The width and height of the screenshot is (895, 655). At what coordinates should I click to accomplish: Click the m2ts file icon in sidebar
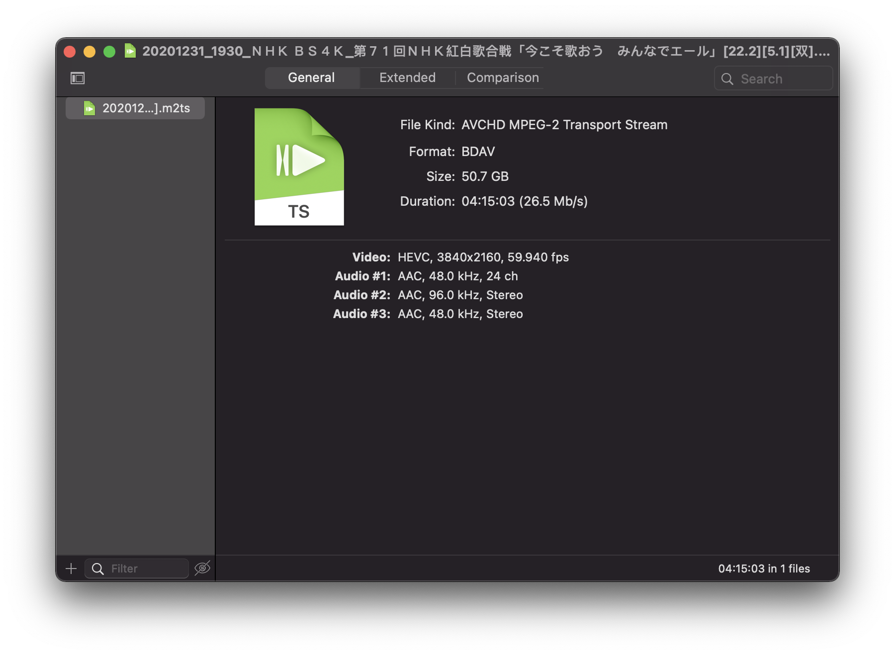point(89,108)
